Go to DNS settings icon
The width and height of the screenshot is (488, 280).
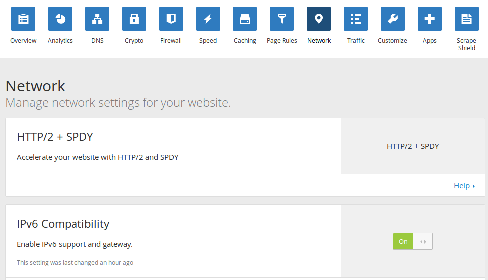(x=97, y=19)
